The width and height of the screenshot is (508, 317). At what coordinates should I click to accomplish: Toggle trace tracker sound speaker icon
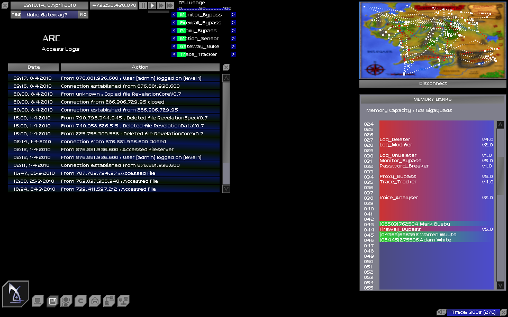point(441,312)
